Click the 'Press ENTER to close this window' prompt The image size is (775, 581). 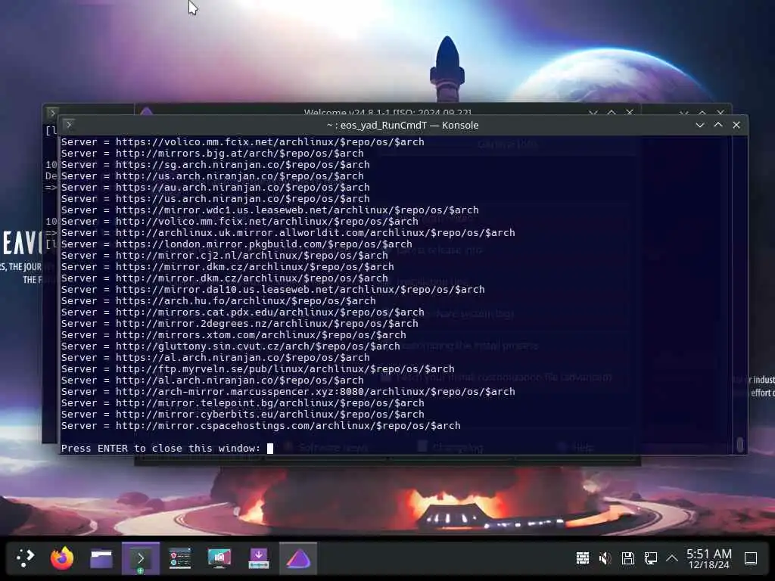coord(160,448)
